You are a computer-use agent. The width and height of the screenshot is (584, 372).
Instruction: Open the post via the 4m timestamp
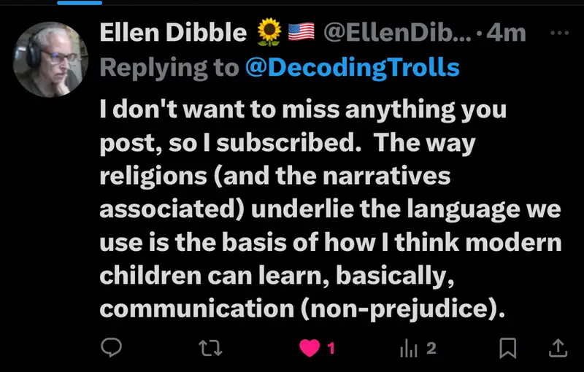click(506, 33)
